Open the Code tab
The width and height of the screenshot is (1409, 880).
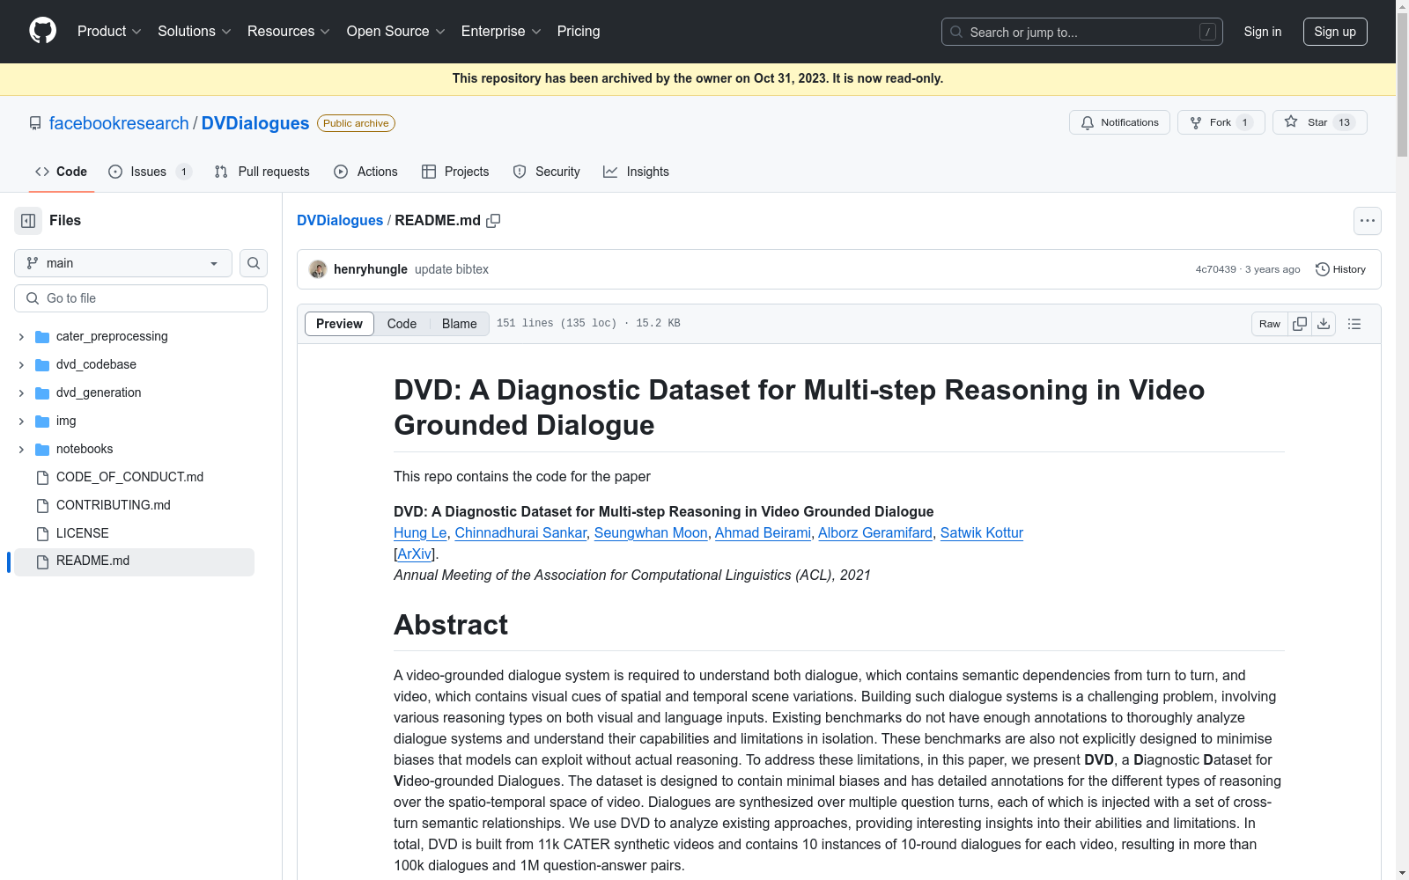click(x=62, y=172)
